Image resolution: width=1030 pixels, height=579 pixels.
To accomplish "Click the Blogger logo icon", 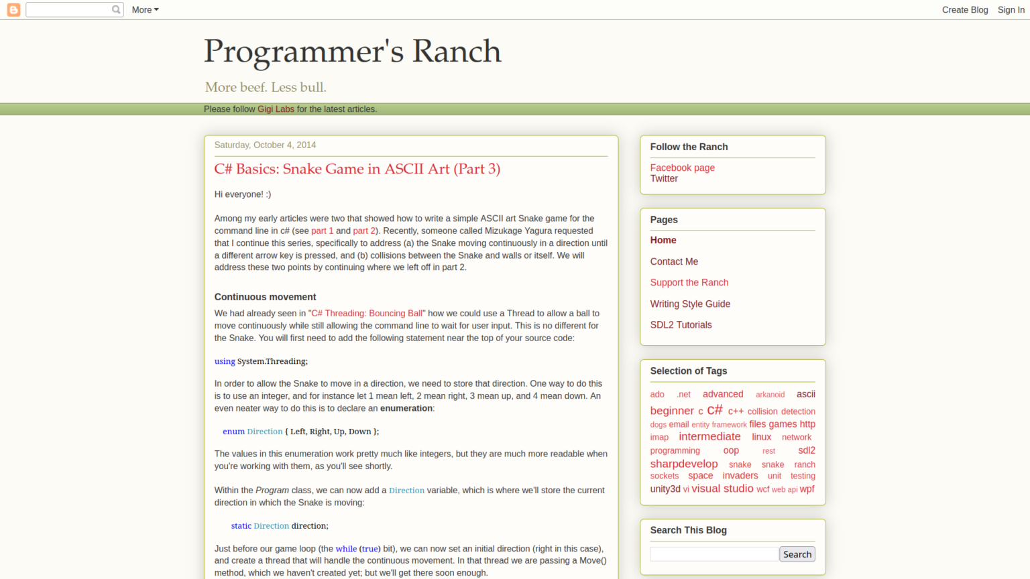I will [13, 9].
